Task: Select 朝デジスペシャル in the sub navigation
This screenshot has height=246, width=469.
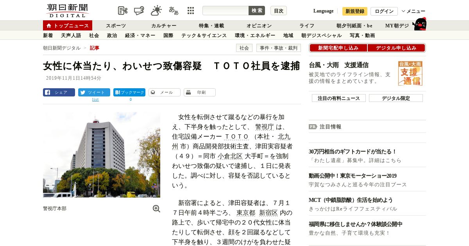Action: pos(322,36)
